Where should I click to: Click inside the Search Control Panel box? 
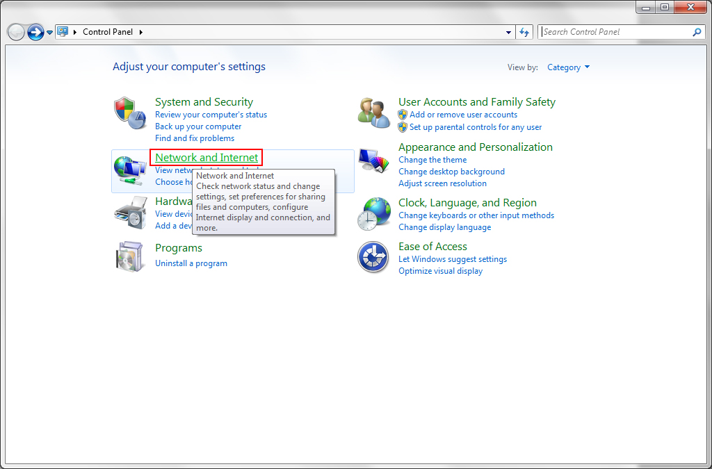(x=612, y=31)
